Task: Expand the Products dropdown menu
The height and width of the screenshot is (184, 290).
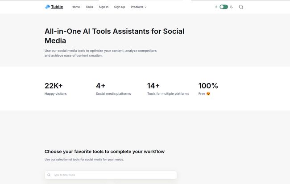Action: click(x=138, y=7)
